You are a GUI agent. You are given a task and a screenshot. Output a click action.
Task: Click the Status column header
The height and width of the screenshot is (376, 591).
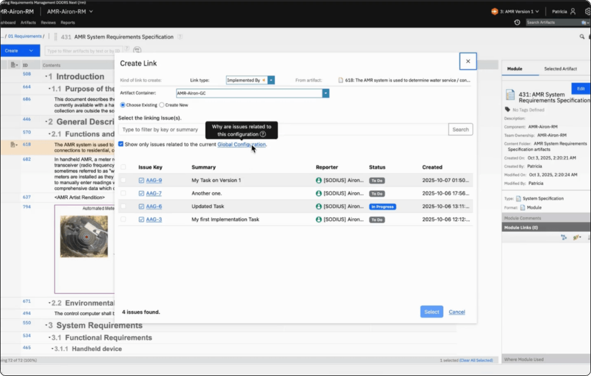pyautogui.click(x=377, y=167)
